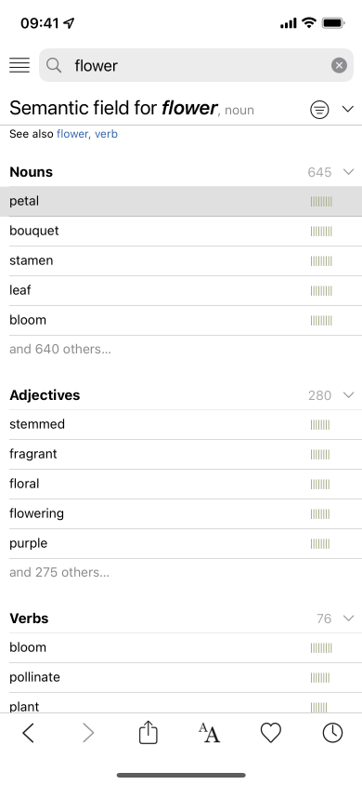The height and width of the screenshot is (785, 362).
Task: Tap the search field containing 'flower'
Action: point(196,65)
